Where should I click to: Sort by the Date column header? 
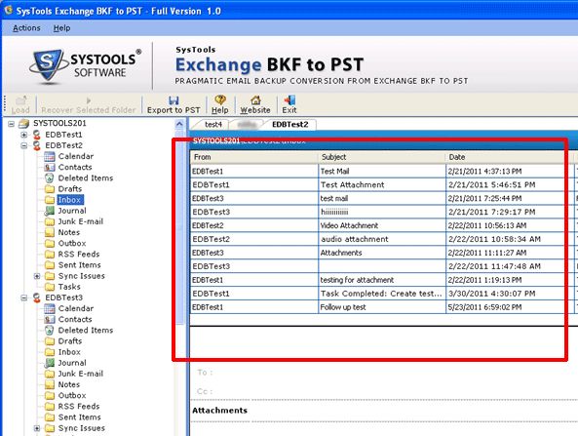point(509,157)
